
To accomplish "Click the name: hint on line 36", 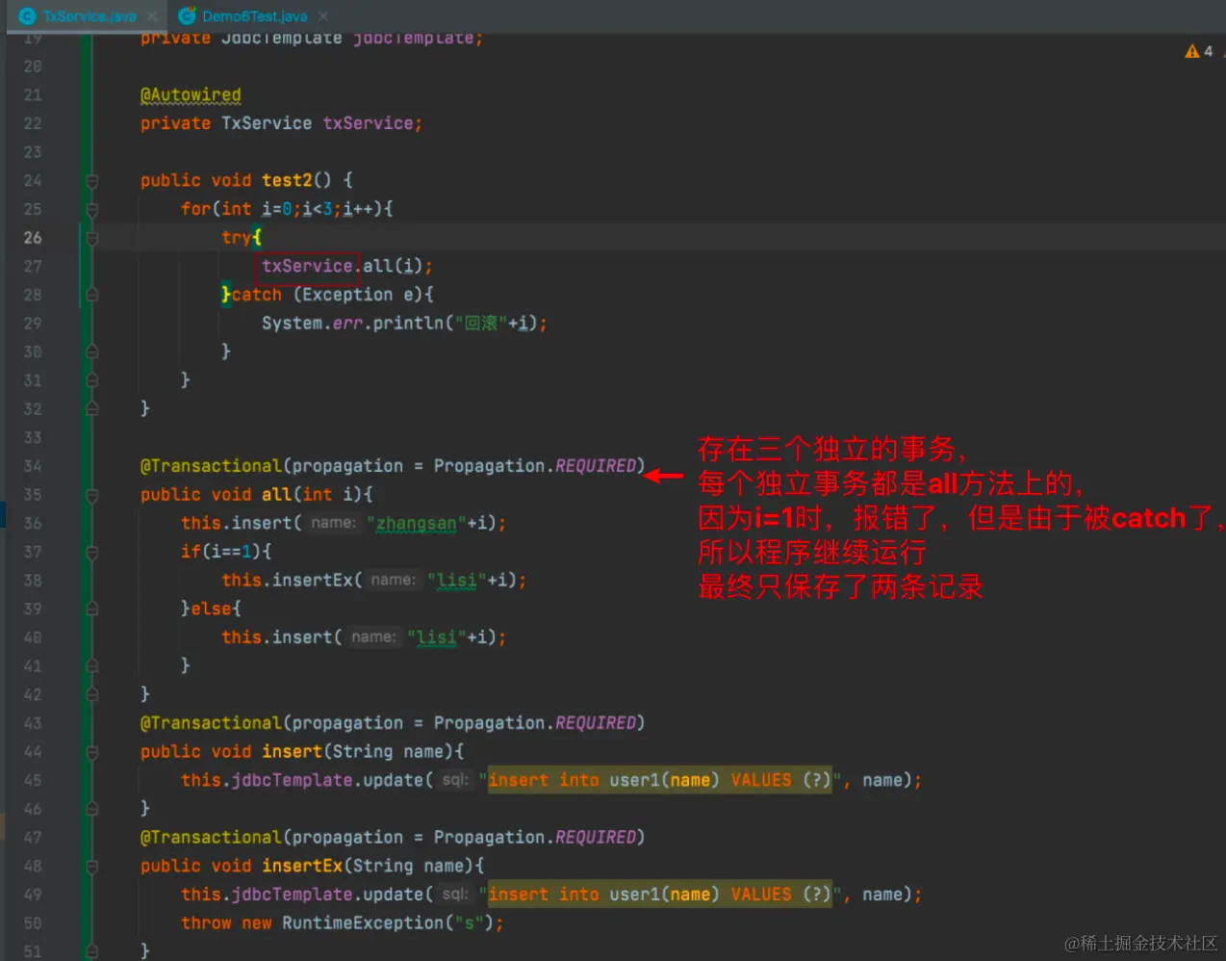I will [x=333, y=523].
